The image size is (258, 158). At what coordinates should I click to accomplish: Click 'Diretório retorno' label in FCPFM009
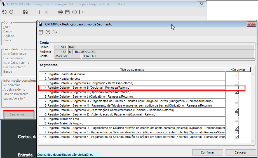click(x=14, y=67)
